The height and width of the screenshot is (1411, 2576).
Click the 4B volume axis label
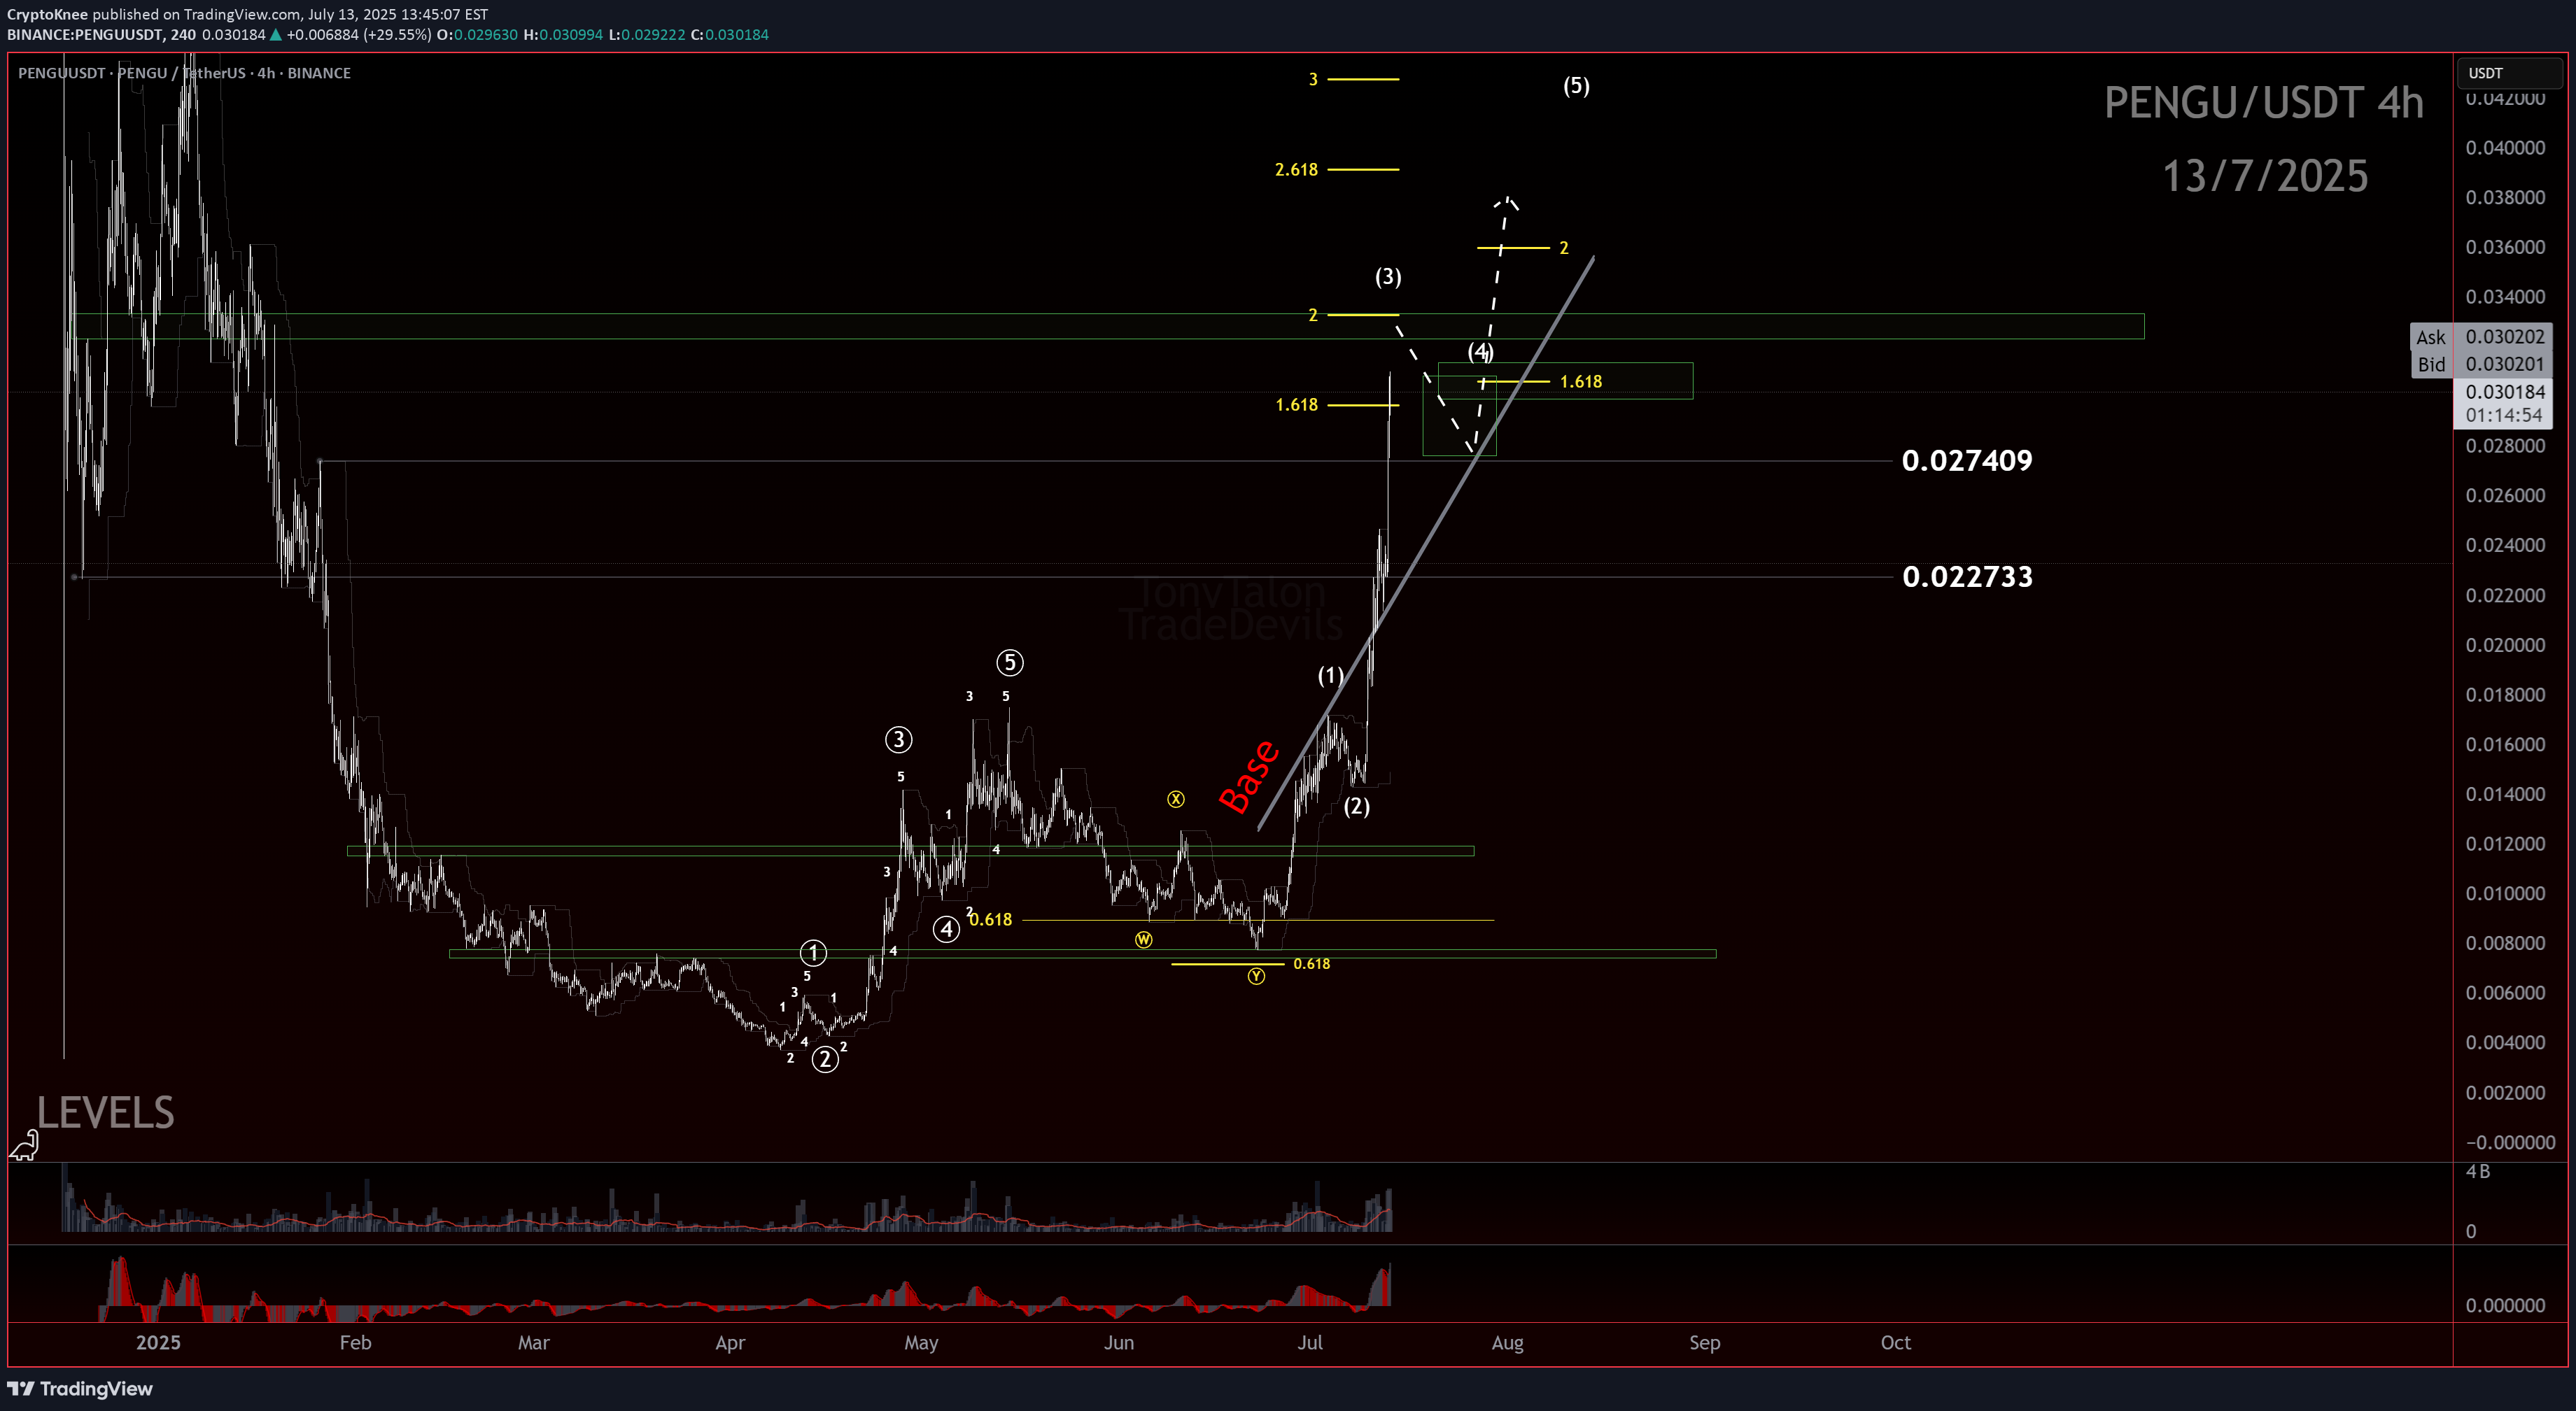point(2478,1171)
